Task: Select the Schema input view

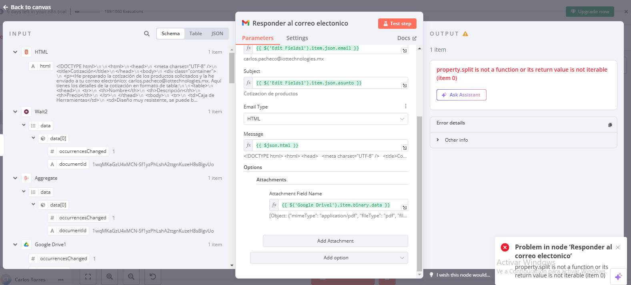Action: 170,34
